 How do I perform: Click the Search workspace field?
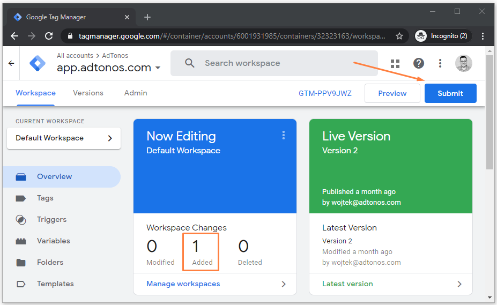[x=274, y=63]
